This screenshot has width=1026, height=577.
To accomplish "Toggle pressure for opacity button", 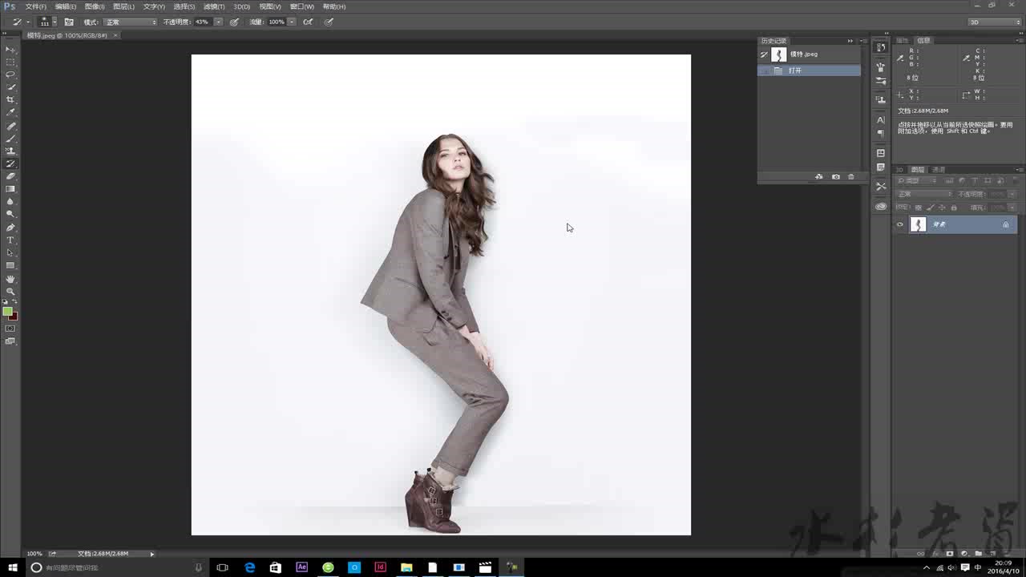I will 234,22.
